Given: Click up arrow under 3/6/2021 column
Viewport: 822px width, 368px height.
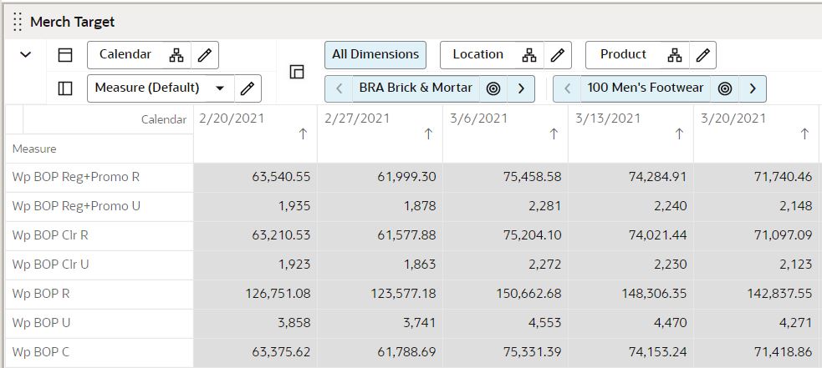Looking at the screenshot, I should pos(553,134).
